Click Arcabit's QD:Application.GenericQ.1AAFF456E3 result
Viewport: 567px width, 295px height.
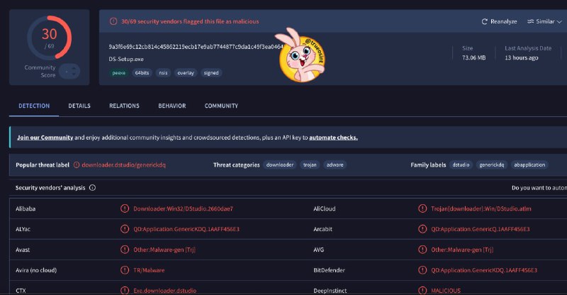[481, 229]
